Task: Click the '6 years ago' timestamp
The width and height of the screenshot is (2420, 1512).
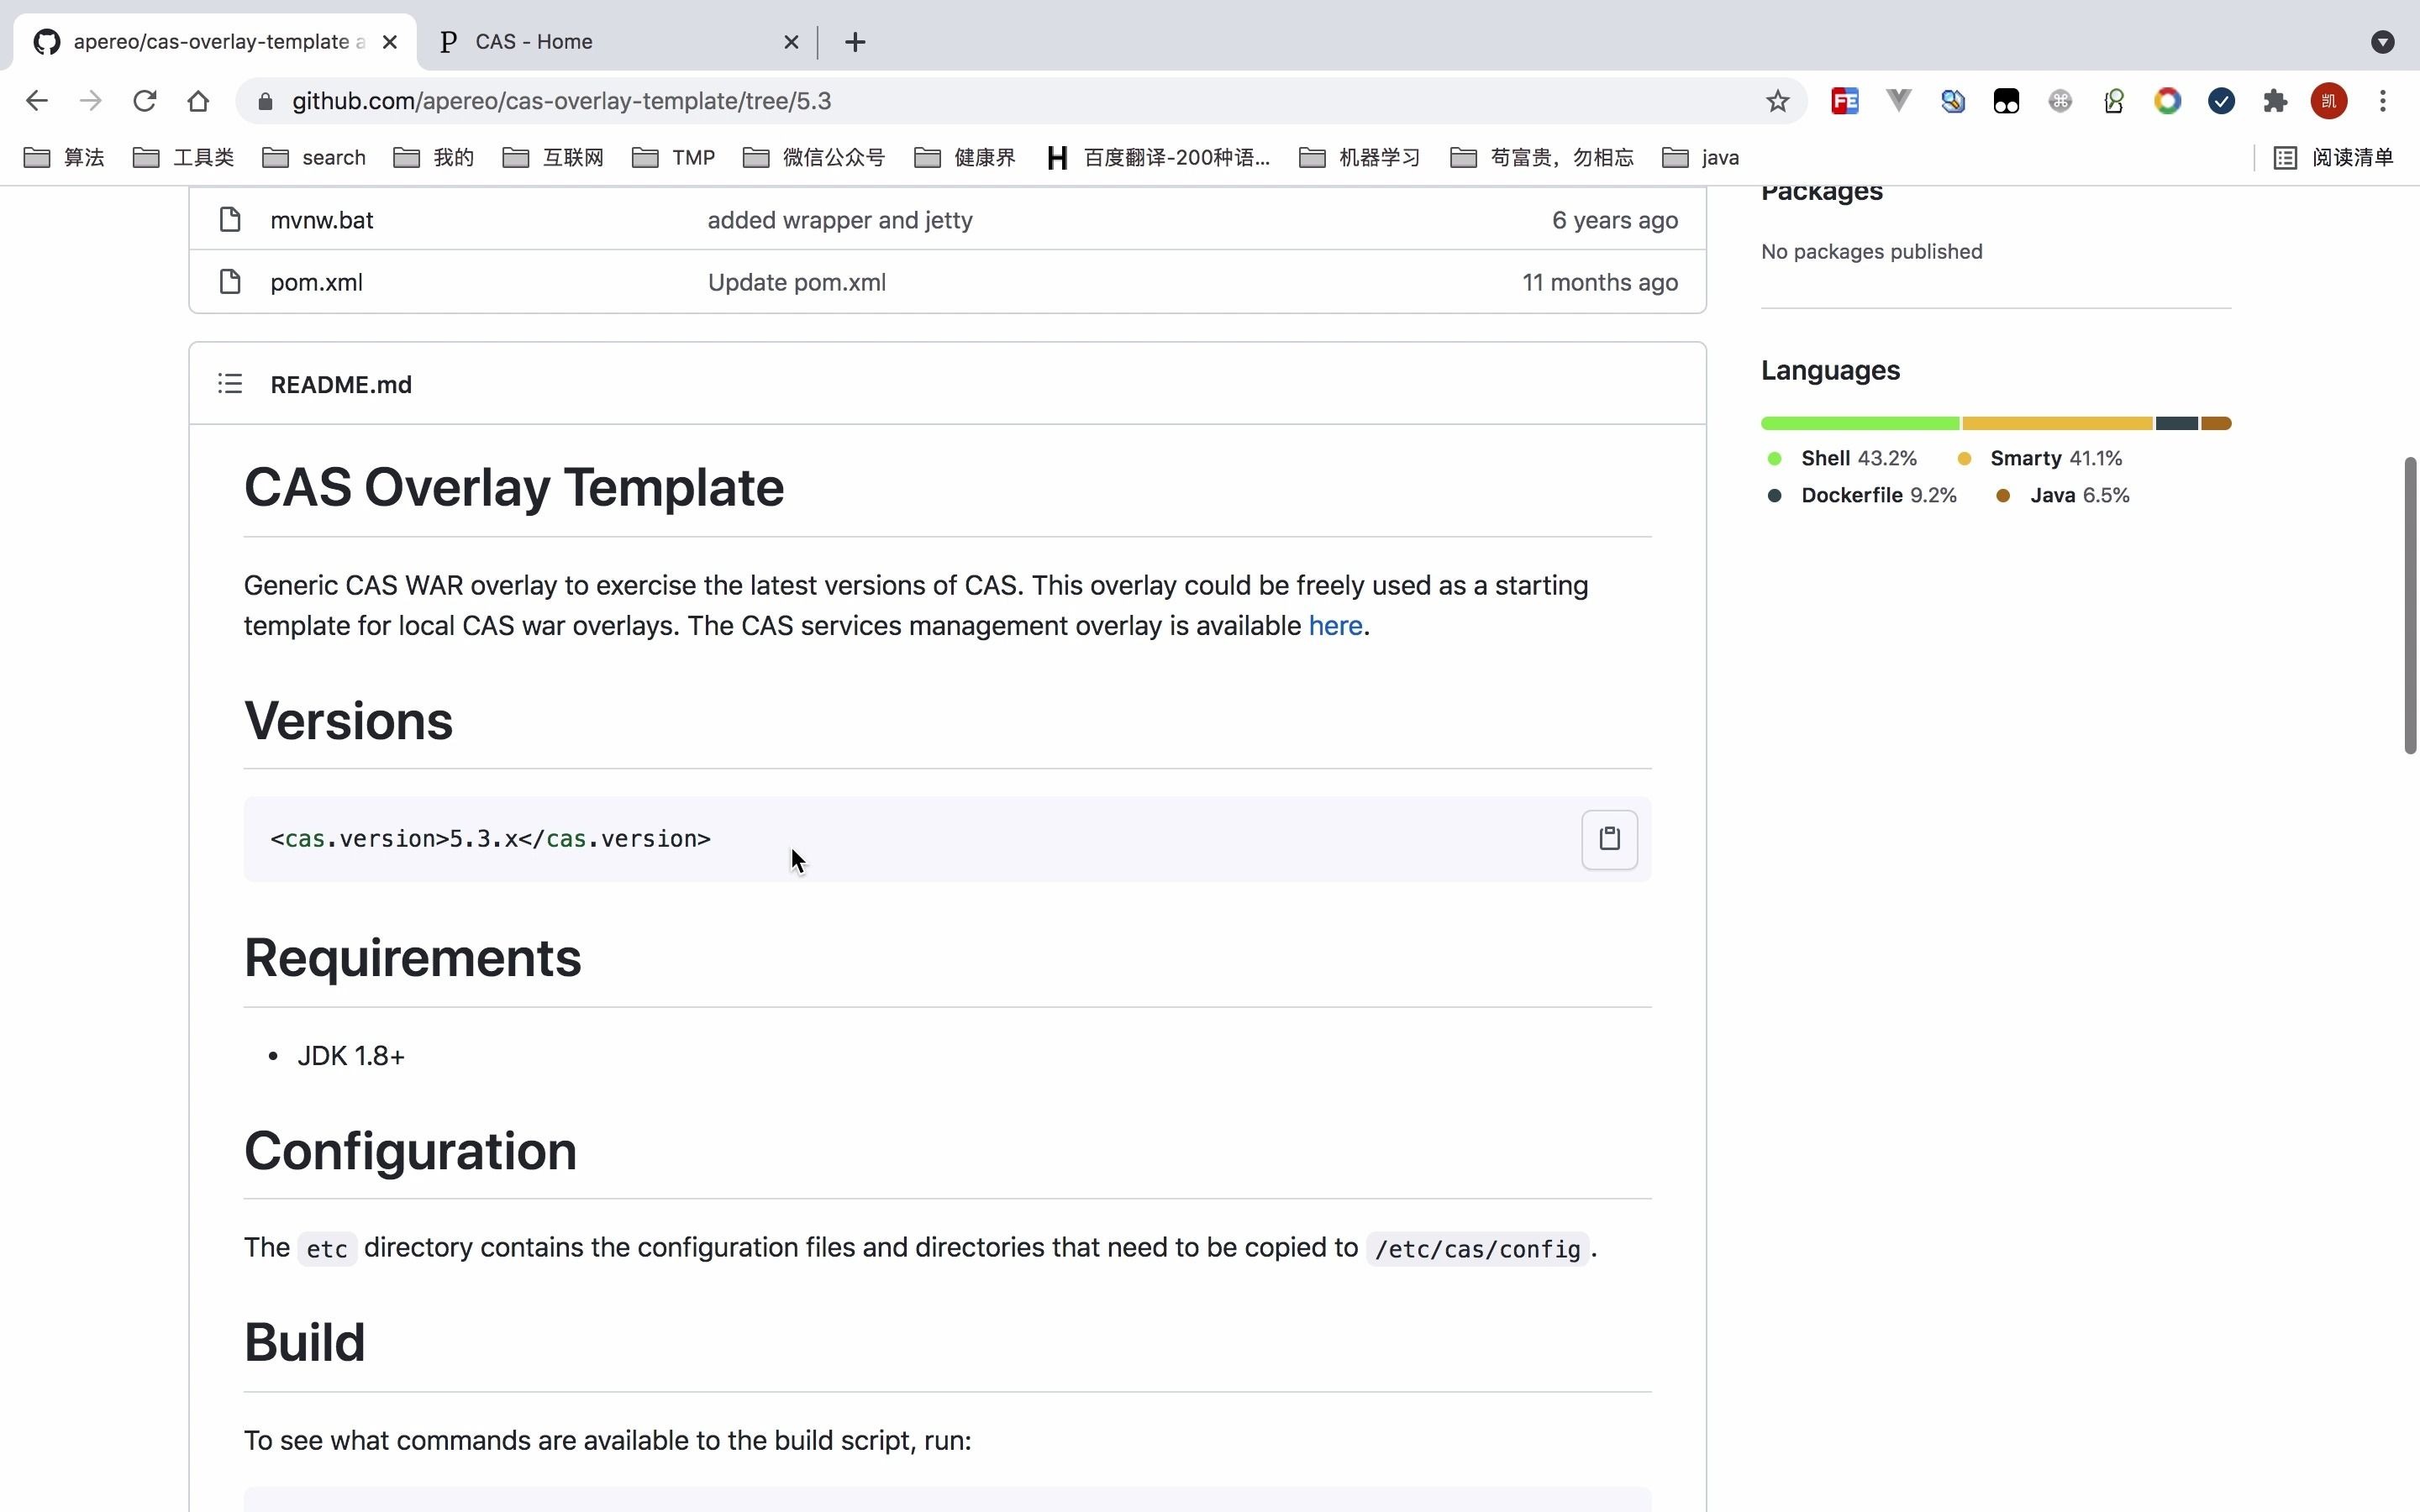Action: point(1615,220)
